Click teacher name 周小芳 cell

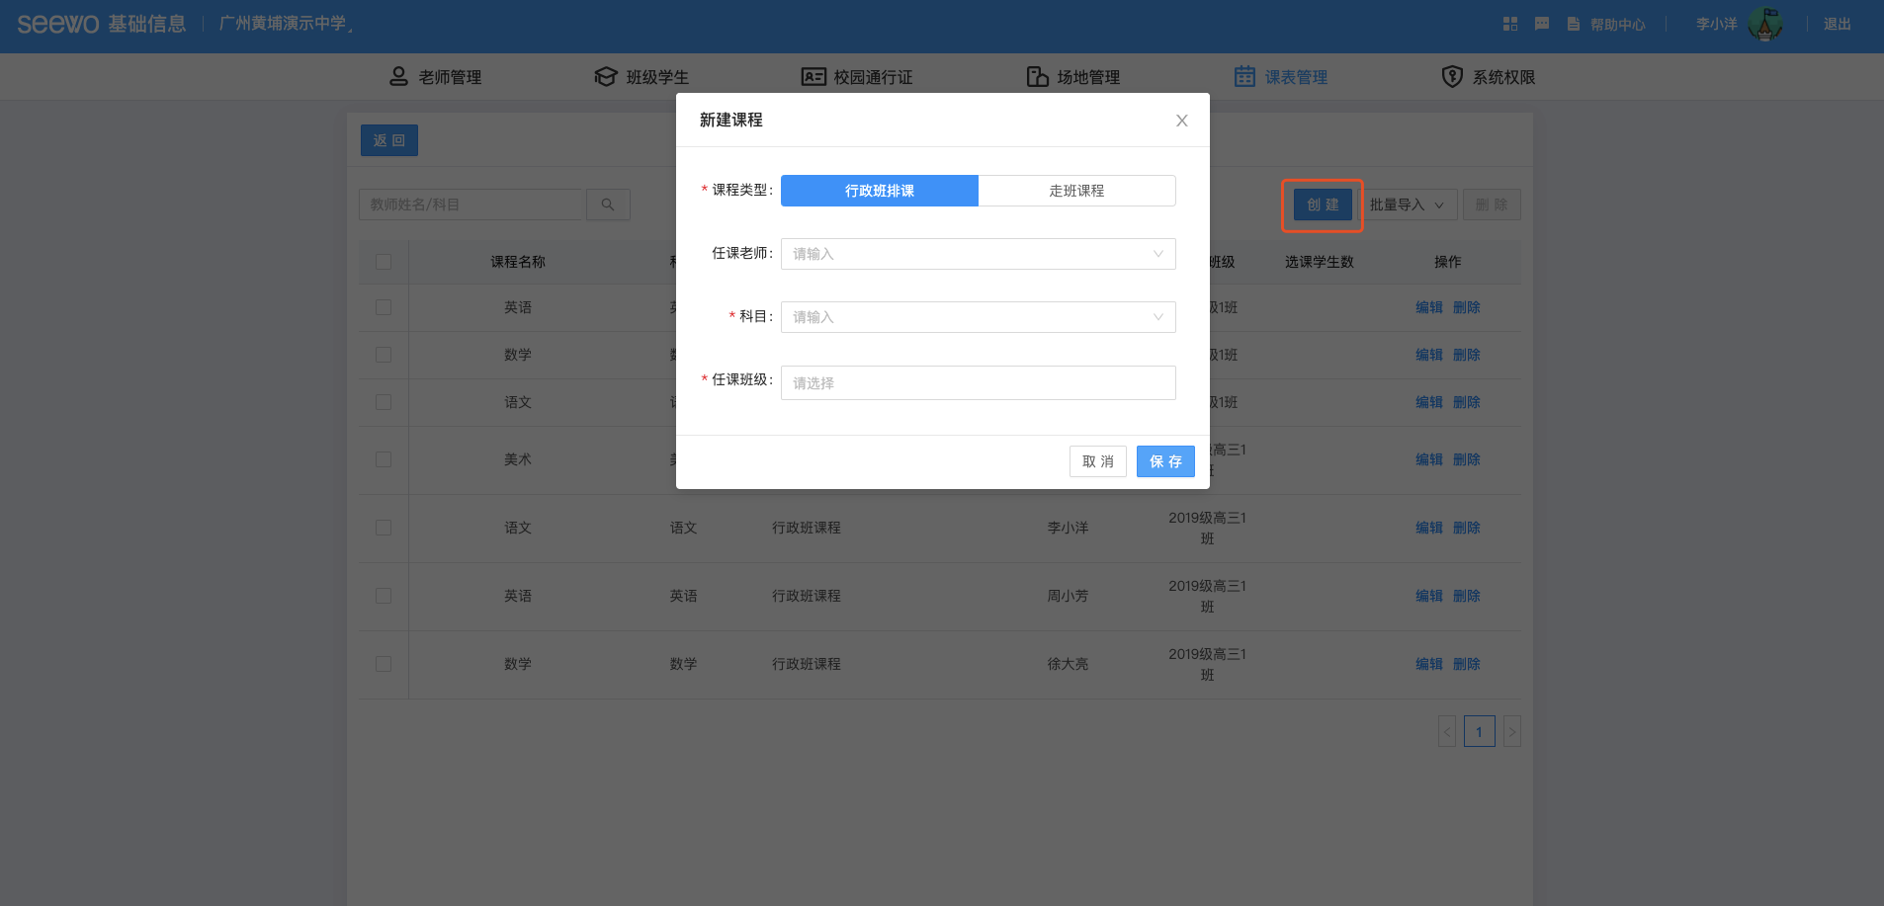tap(1068, 596)
